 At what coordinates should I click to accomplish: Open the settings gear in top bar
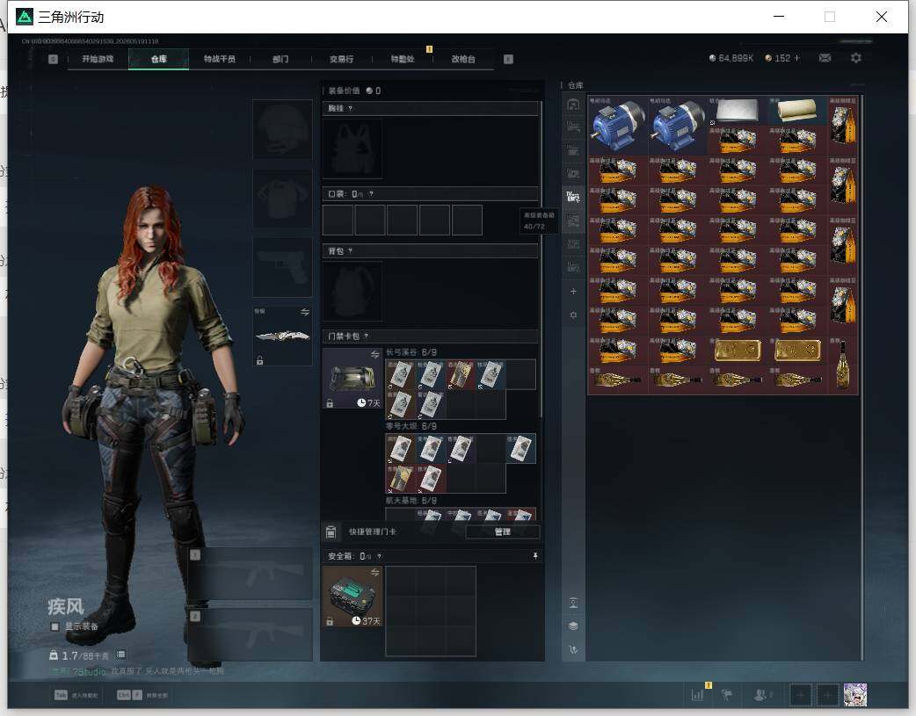click(x=856, y=58)
